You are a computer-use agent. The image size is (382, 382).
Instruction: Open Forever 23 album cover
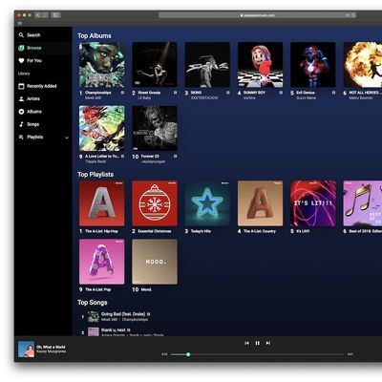pyautogui.click(x=155, y=128)
